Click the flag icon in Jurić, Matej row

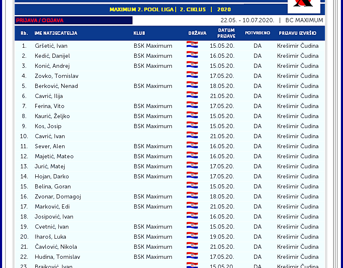[192, 165]
